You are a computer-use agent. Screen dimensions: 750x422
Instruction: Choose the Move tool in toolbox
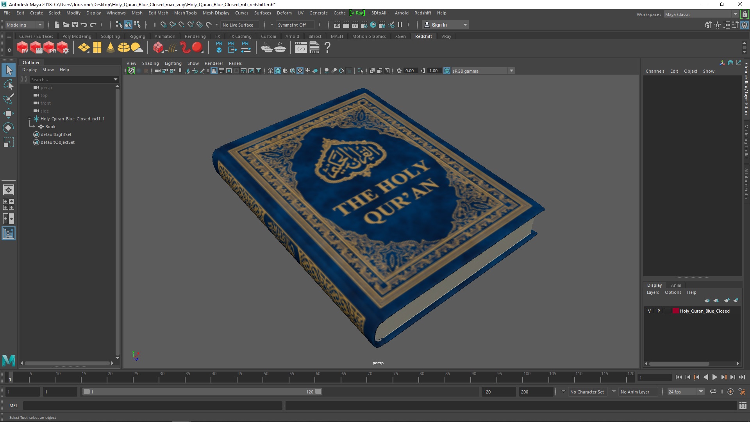9,113
